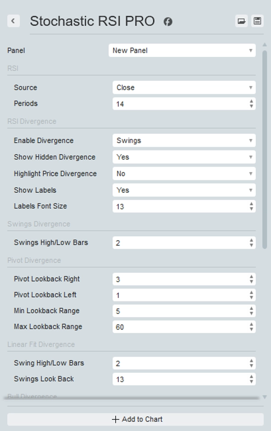Open the indicator info icon beside the title
The image size is (271, 431).
[168, 20]
